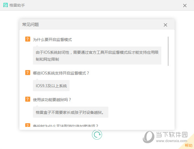Click the question icon beside 哪些iOS系统支持开启监督模式

click(27, 73)
